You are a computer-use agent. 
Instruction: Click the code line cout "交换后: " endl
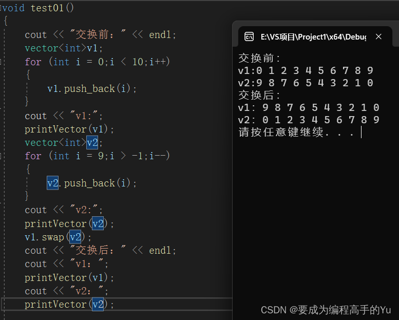click(x=100, y=250)
